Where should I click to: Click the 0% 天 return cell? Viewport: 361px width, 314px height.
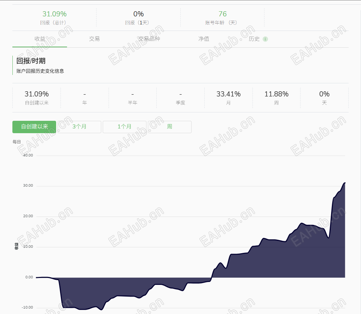point(324,94)
